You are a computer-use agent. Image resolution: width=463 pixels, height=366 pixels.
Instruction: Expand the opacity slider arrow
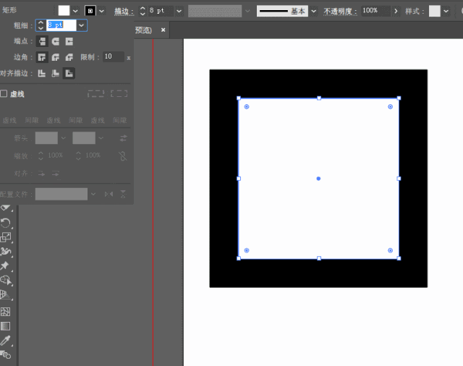click(396, 12)
